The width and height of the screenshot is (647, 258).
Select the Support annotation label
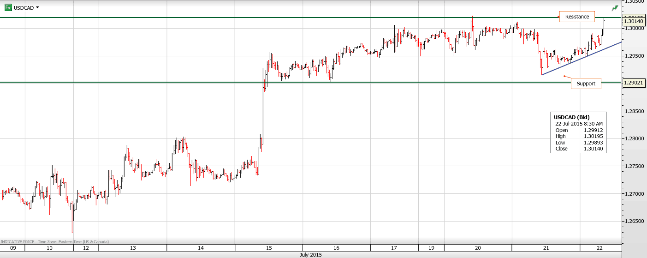click(586, 84)
